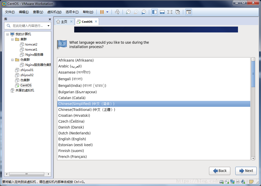
Task: Open the 帮助(H) menu
Action: click(x=88, y=12)
